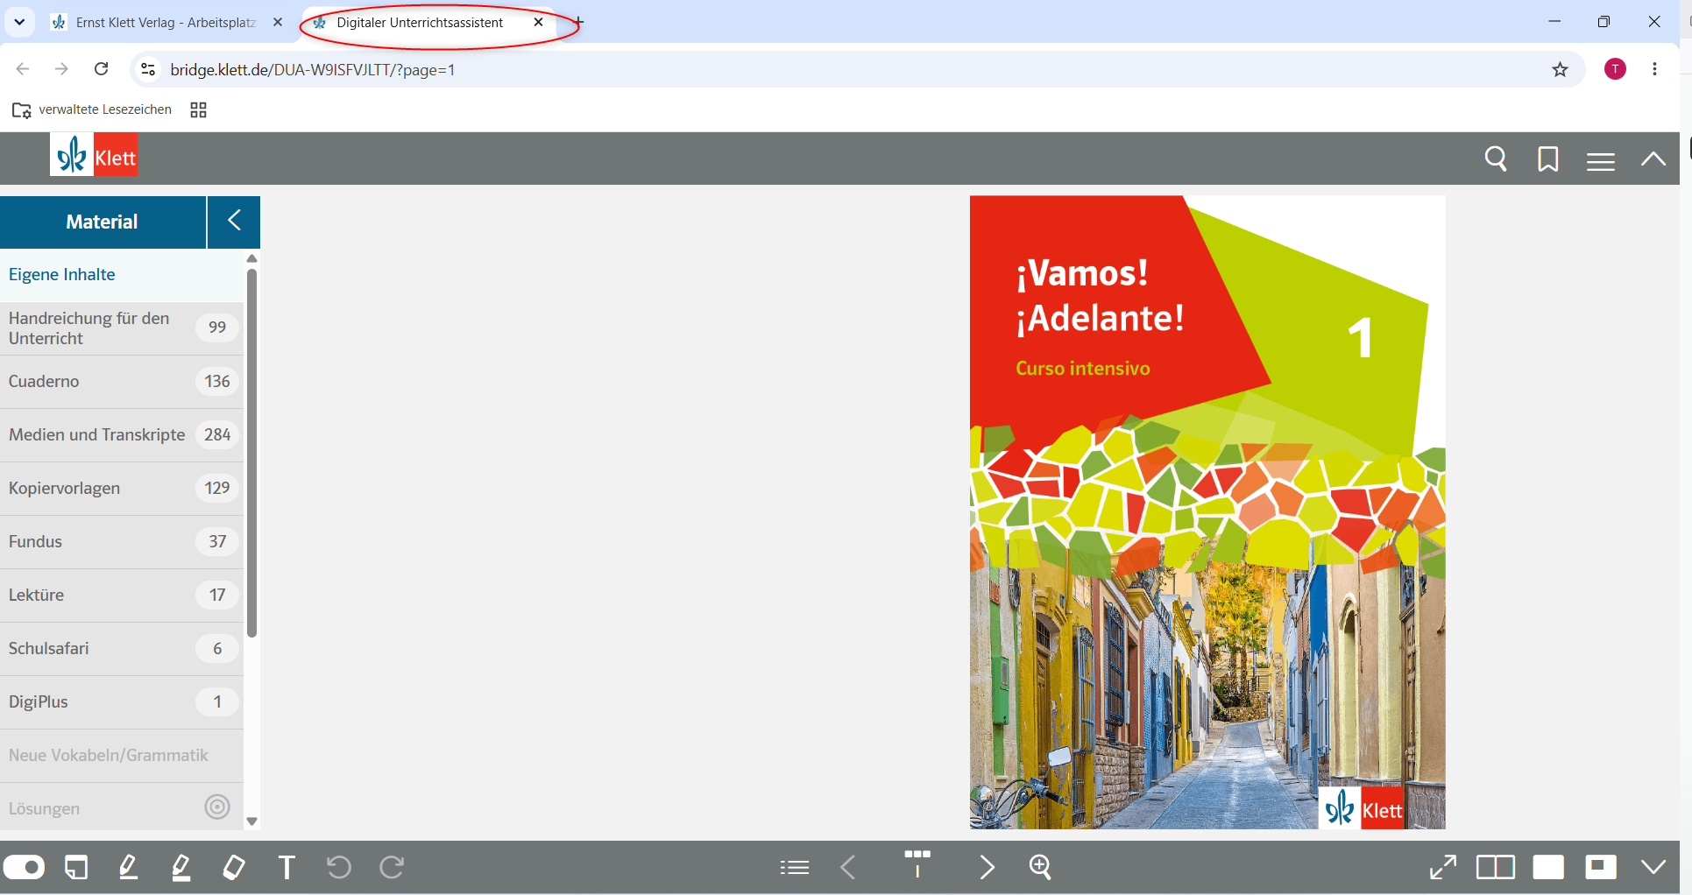Enter fullscreen mode with the expand arrows

[x=1443, y=867]
